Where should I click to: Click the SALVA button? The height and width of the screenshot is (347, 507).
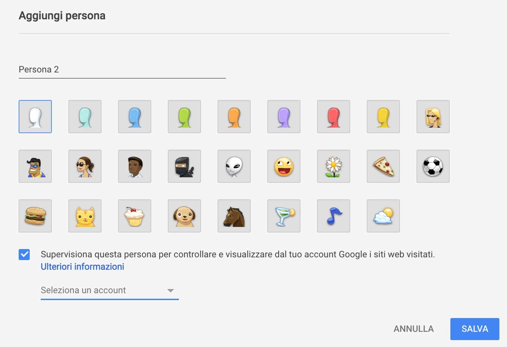coord(475,329)
